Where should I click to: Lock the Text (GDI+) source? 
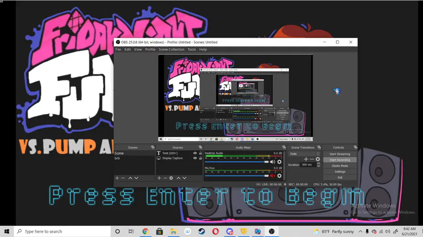tap(200, 153)
